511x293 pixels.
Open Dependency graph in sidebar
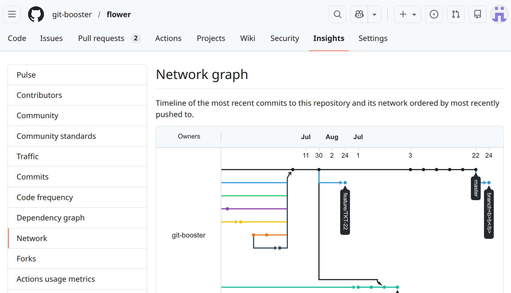[x=51, y=218]
